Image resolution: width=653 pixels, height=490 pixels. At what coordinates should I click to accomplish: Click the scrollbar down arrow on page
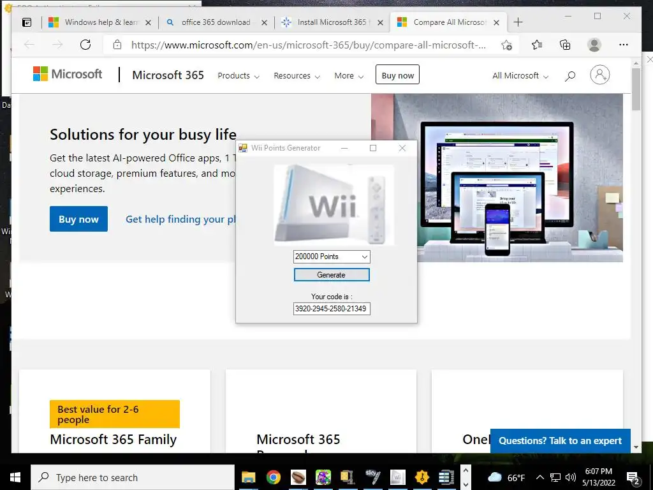coord(636,447)
